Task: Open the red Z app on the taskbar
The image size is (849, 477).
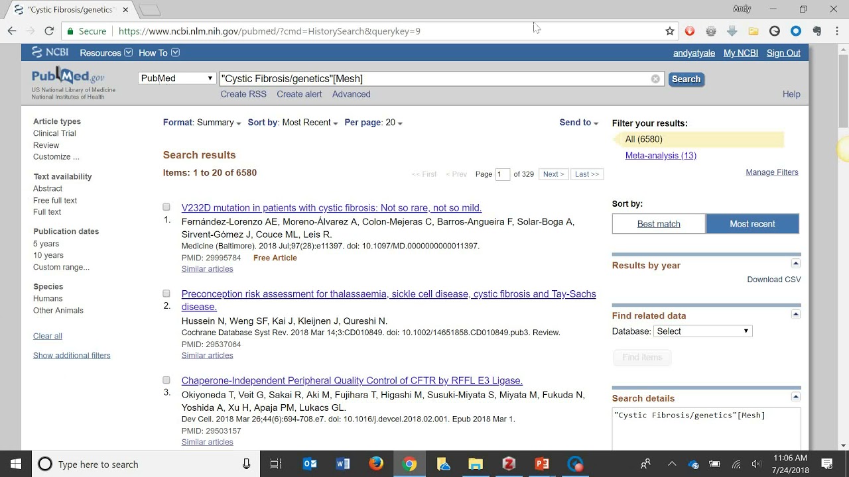Action: (x=509, y=464)
